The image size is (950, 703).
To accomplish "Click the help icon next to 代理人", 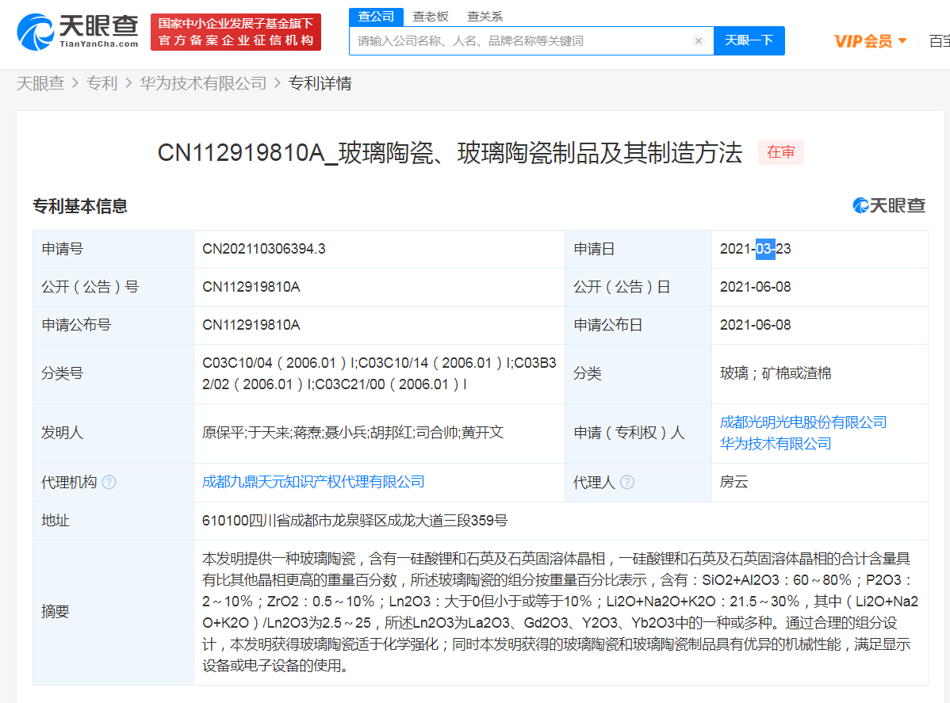I will 626,481.
